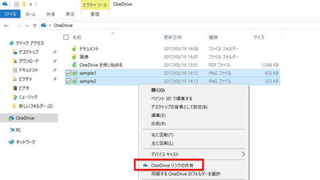
Task: Click the 2017/05/19 14:12 date cell
Action: 181,73
